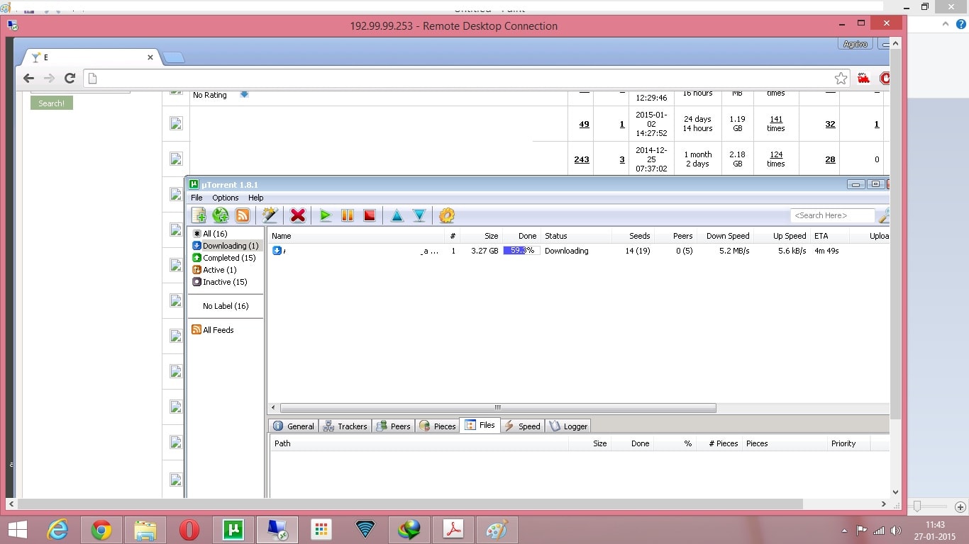
Task: Open uTorrent Preferences gear icon
Action: [x=446, y=215]
